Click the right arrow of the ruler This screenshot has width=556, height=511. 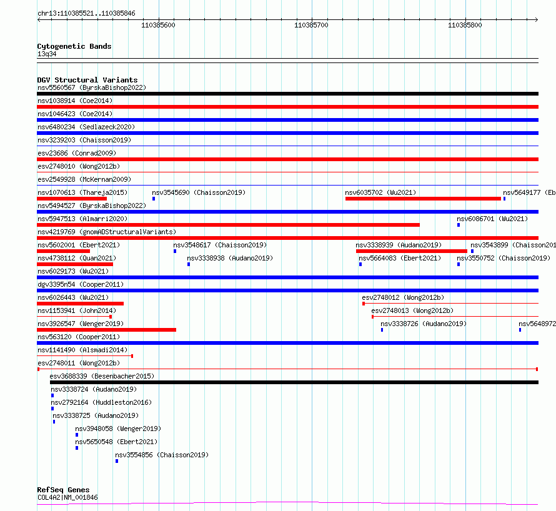[537, 19]
